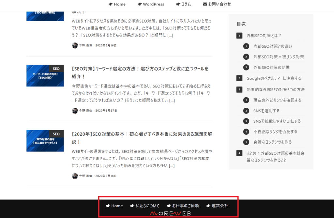Viewport: 334px width, 218px height.
Task: Click thumbnail of キーワード選定の方法 article
Action: tap(45, 76)
